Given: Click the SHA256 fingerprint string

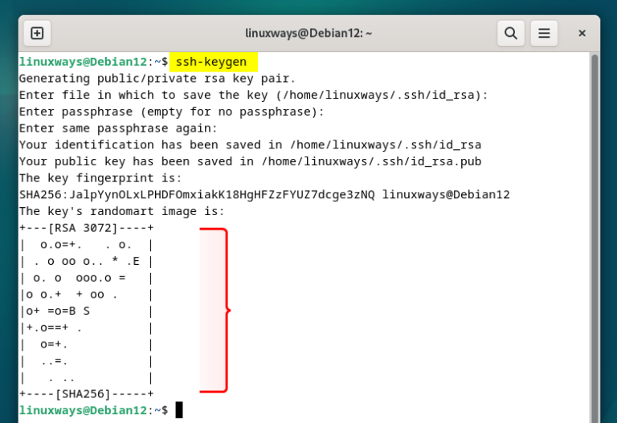Looking at the screenshot, I should (197, 195).
